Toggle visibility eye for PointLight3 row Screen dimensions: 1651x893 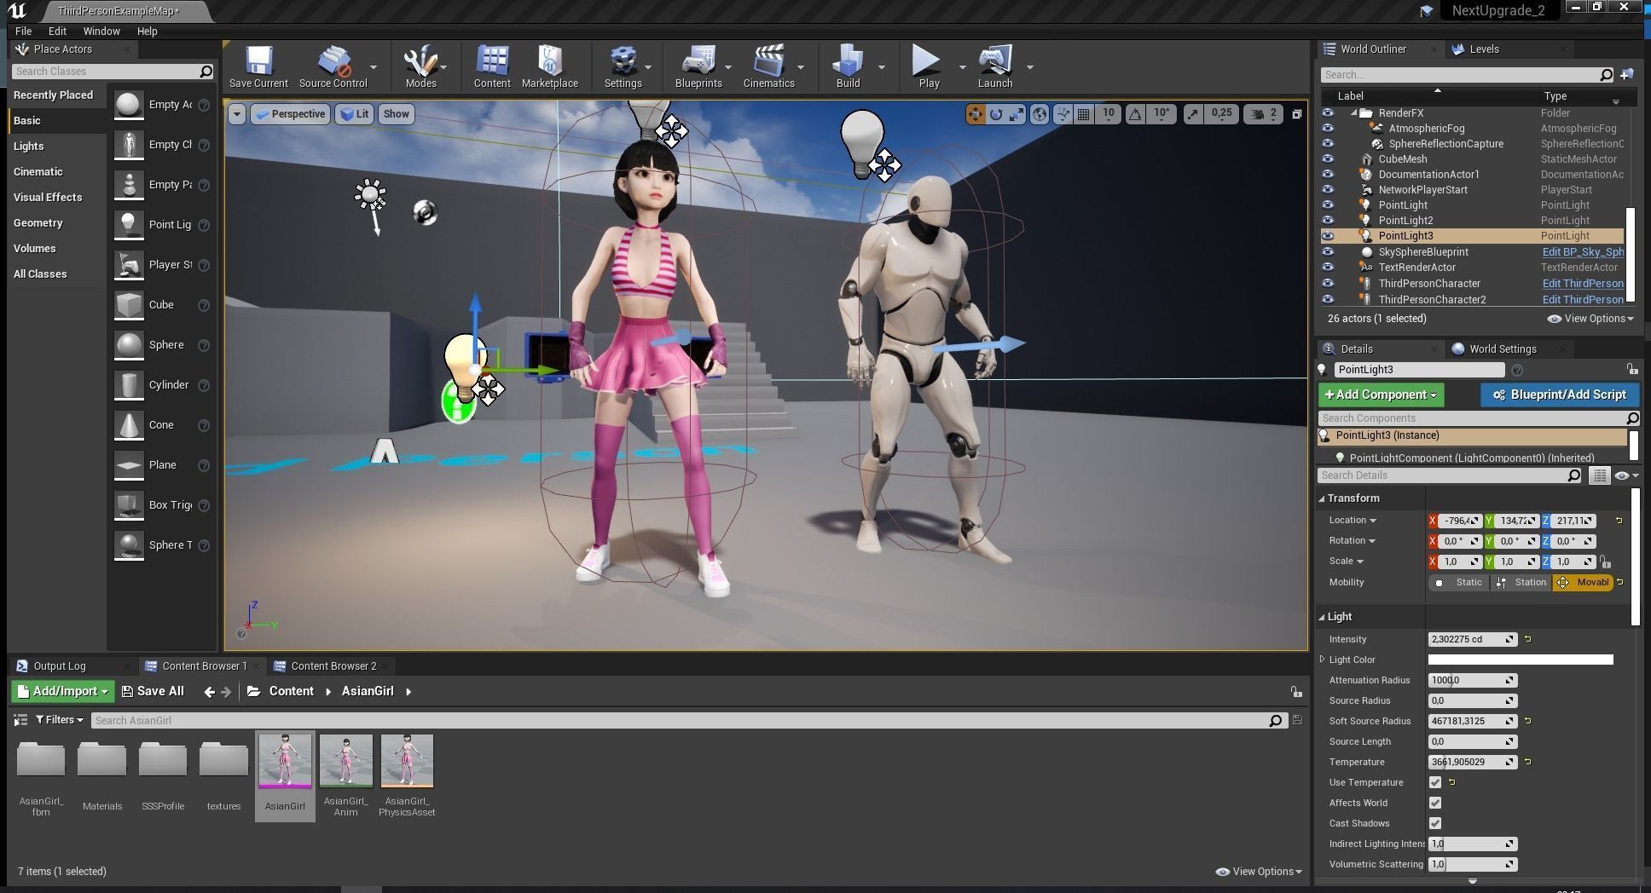(x=1327, y=236)
